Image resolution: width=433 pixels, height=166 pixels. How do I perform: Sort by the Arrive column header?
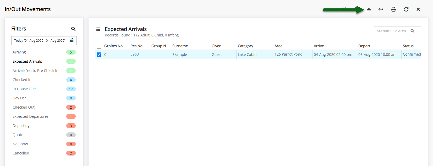point(319,46)
